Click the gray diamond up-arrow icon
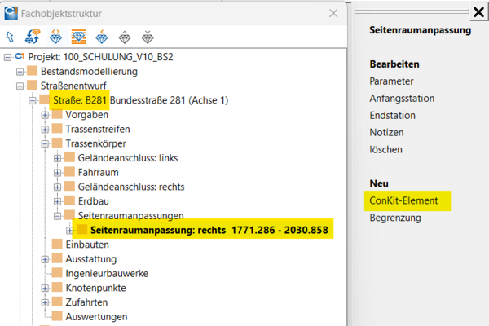This screenshot has height=326, width=489. (x=125, y=37)
